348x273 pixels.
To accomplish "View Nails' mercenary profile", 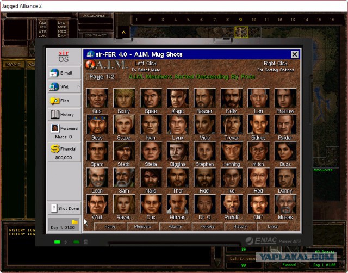I will pos(151,178).
